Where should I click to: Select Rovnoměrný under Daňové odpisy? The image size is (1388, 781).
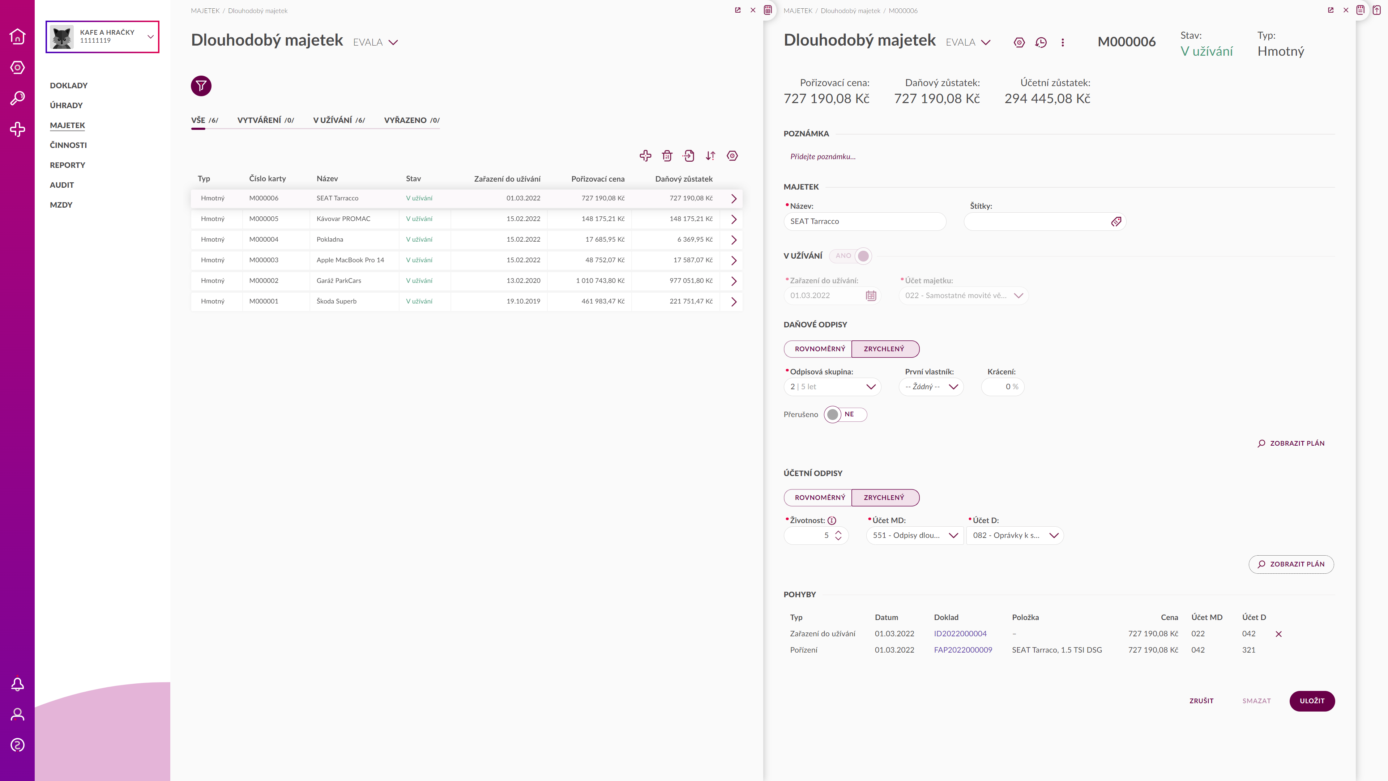[818, 349]
